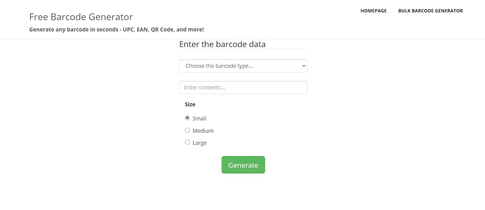Image resolution: width=485 pixels, height=210 pixels.
Task: Select the Small size radio button
Action: (187, 118)
